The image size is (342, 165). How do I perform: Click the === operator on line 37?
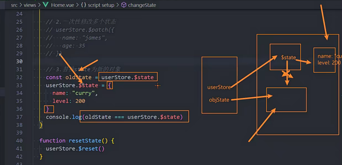pyautogui.click(x=119, y=117)
